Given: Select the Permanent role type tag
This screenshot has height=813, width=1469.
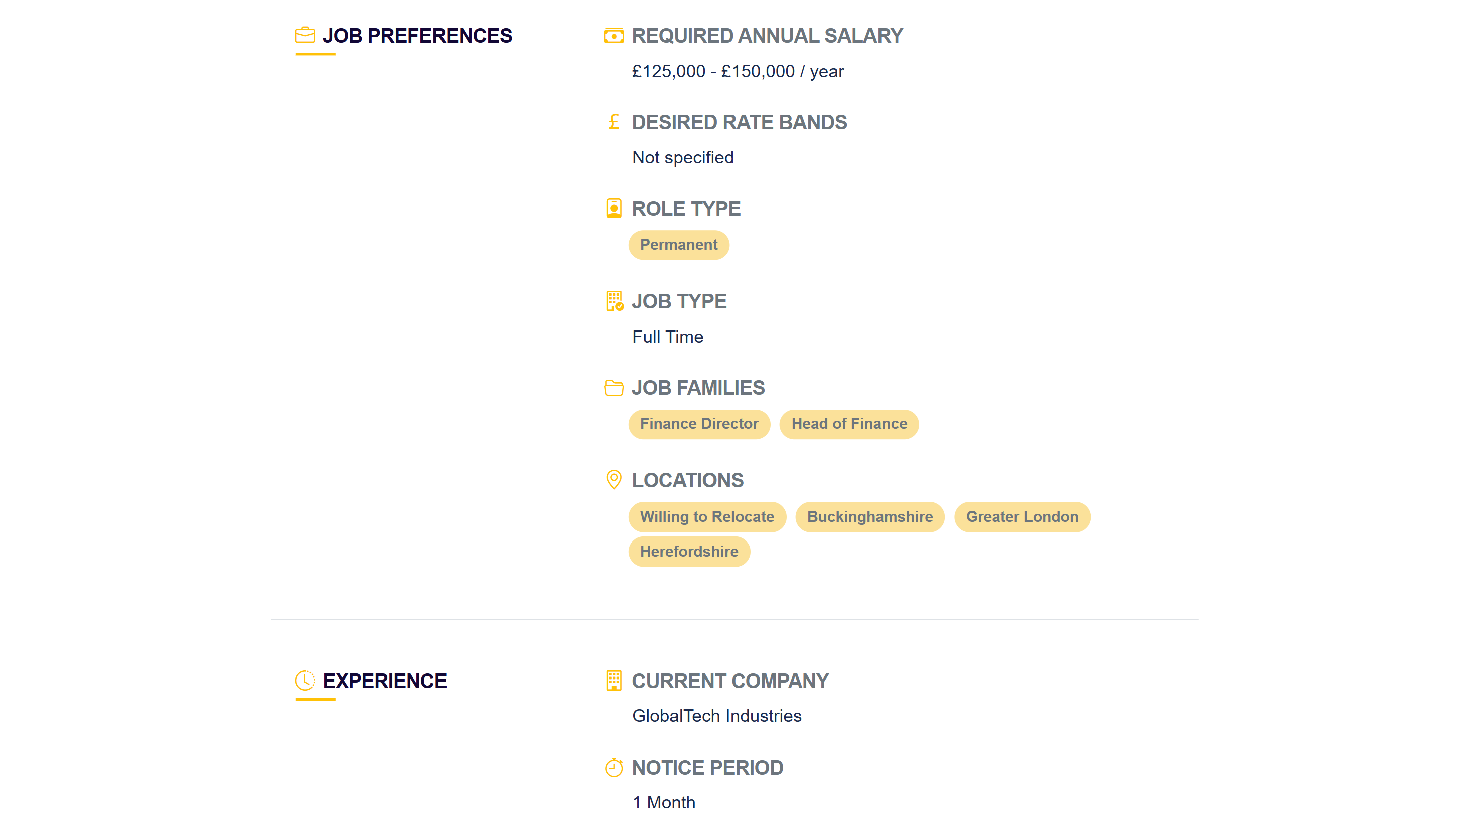Looking at the screenshot, I should (x=679, y=245).
